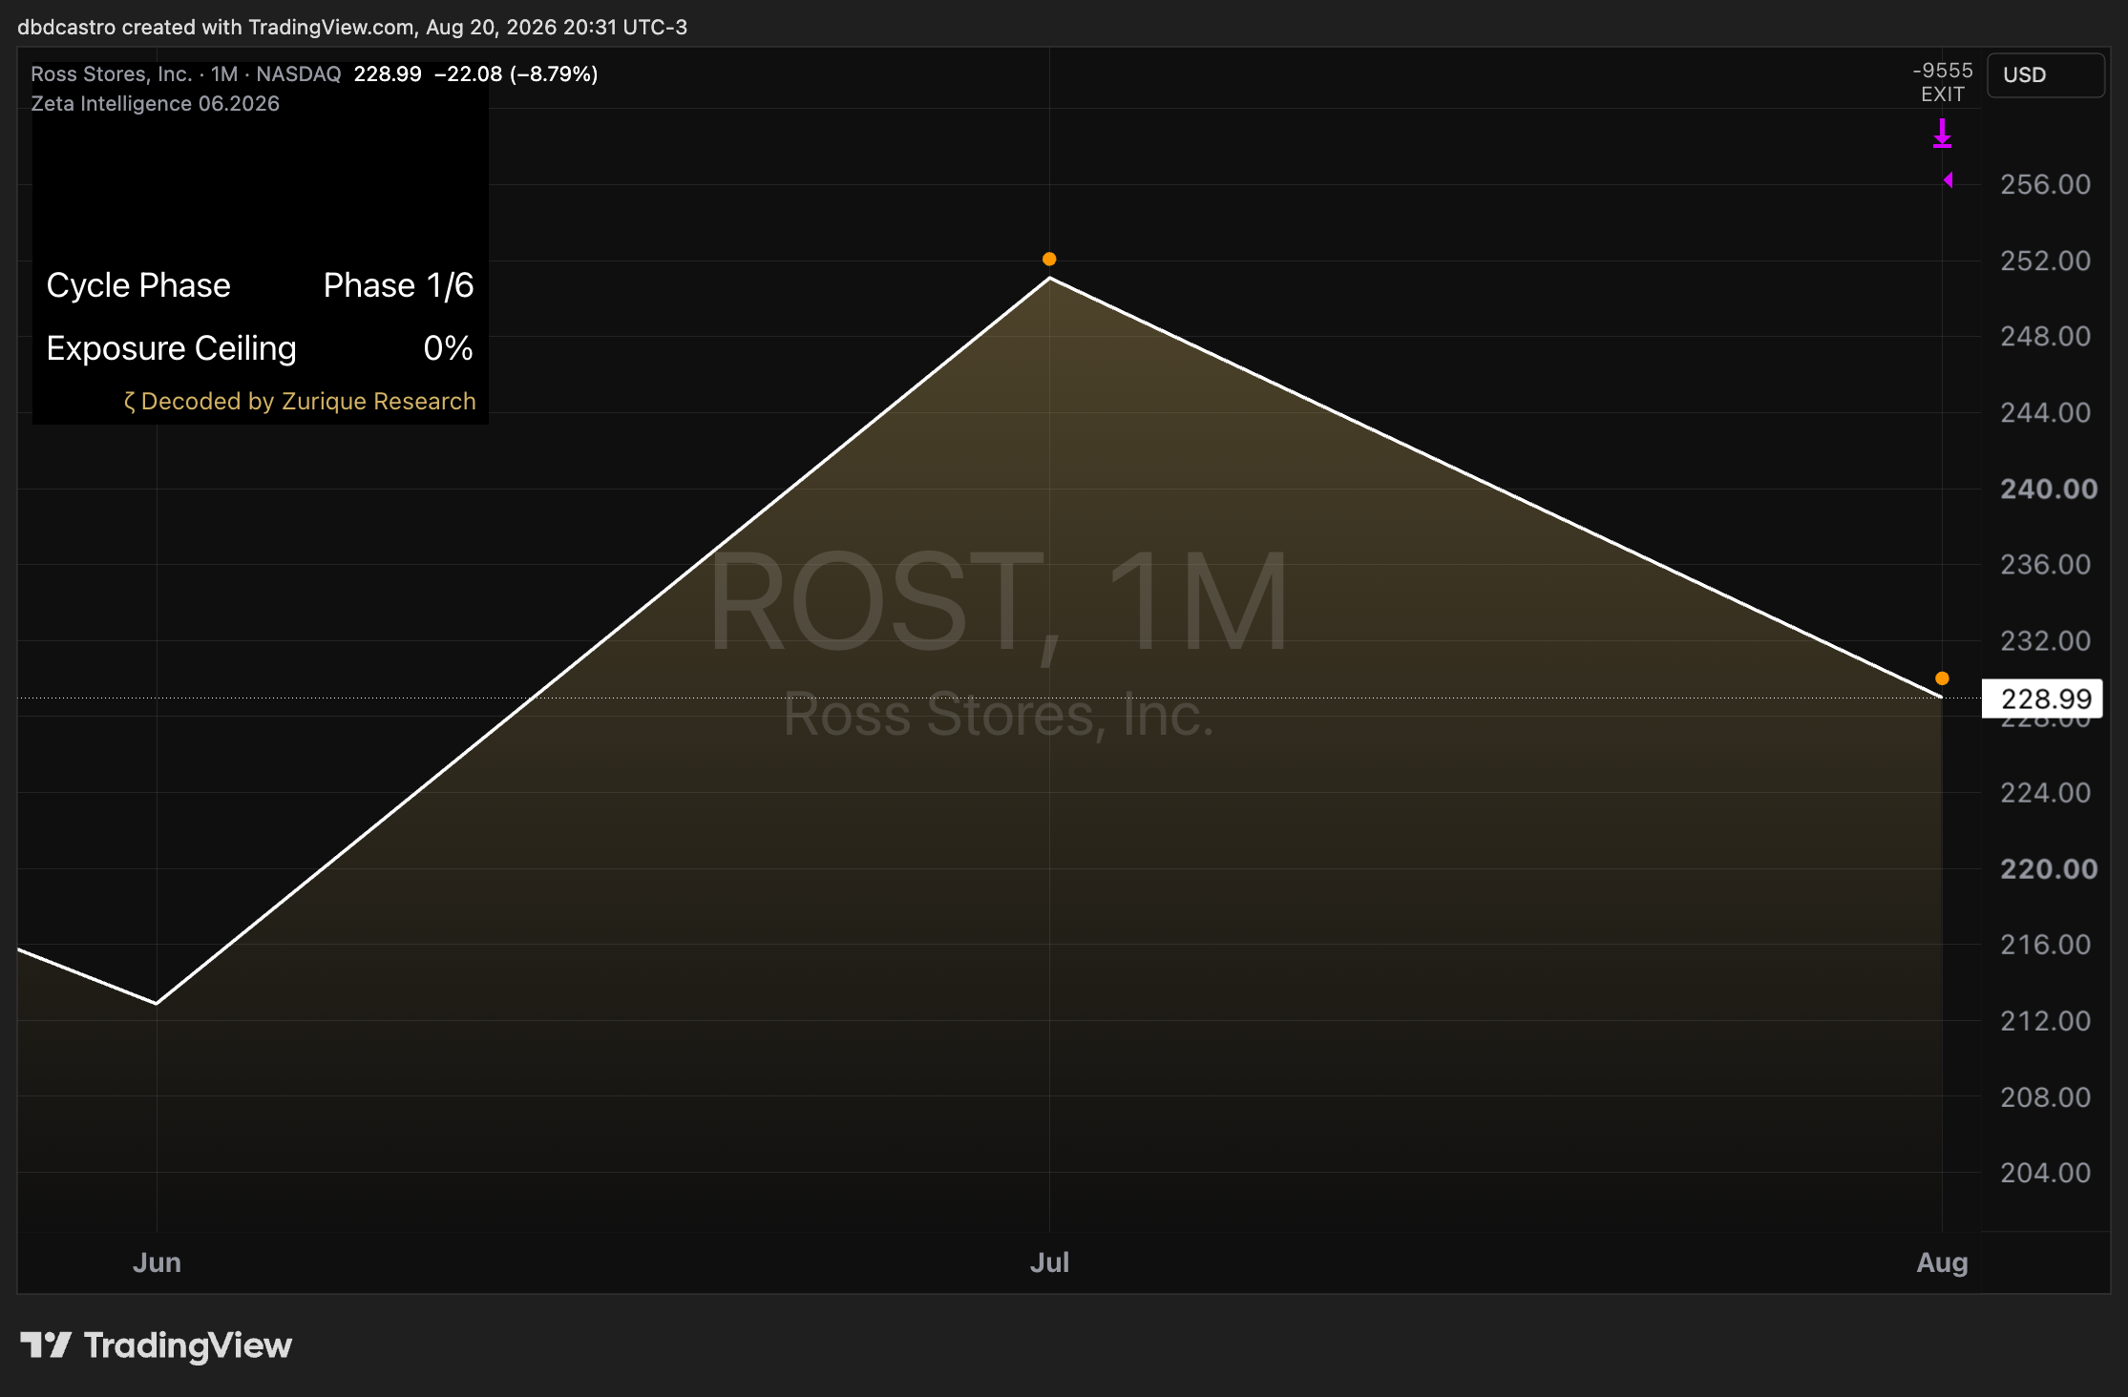Screen dimensions: 2128x1397
Task: Click the '204.00' price axis label
Action: 2045,1172
